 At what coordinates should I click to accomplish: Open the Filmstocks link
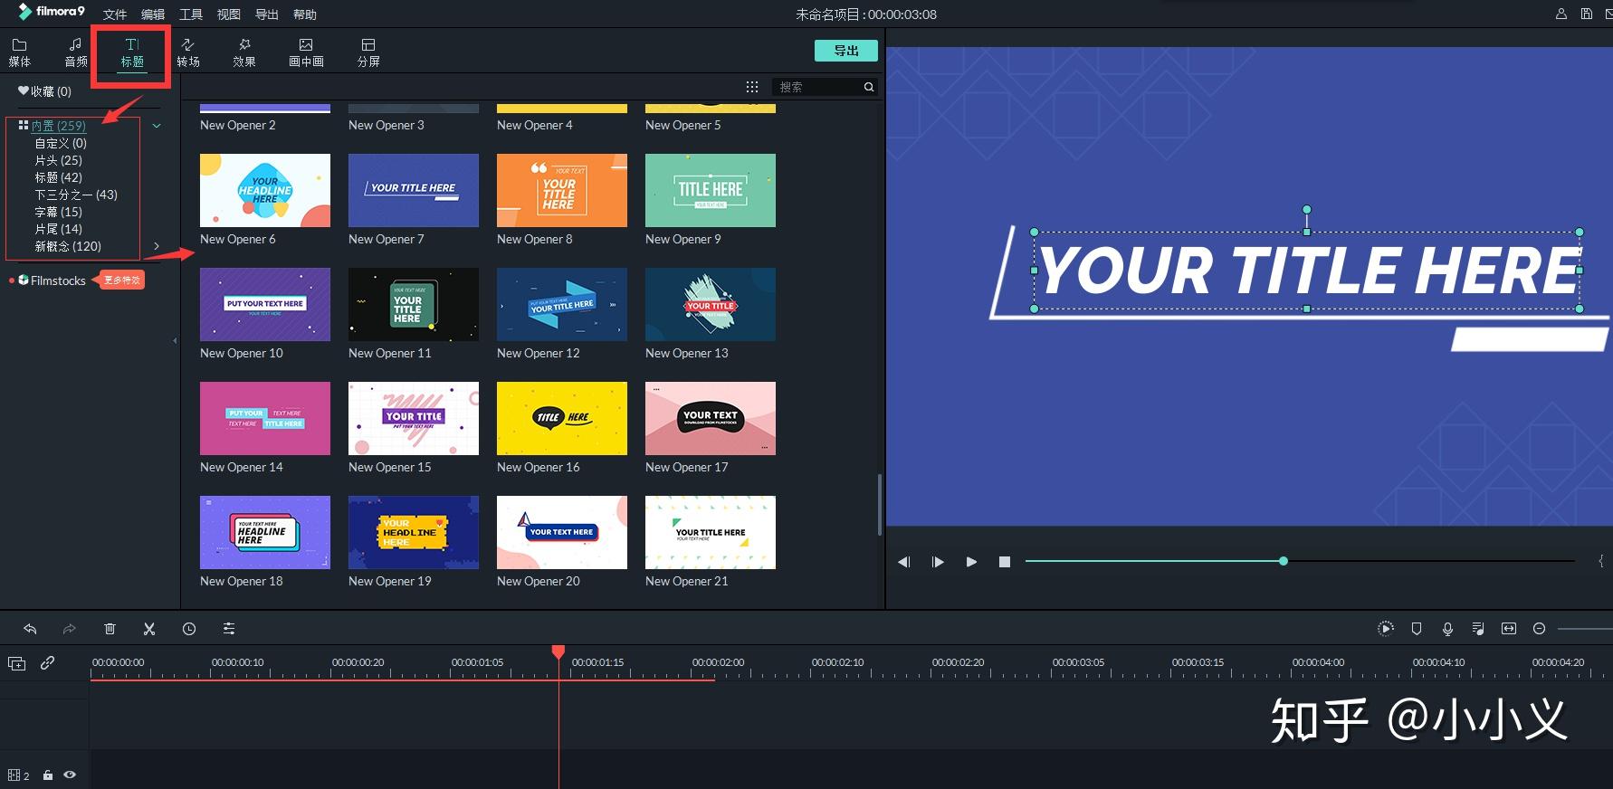pyautogui.click(x=52, y=280)
